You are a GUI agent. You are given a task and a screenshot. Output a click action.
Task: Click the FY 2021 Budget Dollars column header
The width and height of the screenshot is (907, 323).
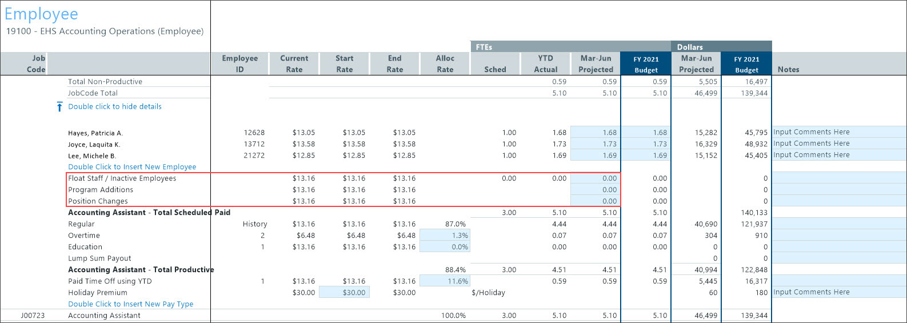tap(746, 64)
